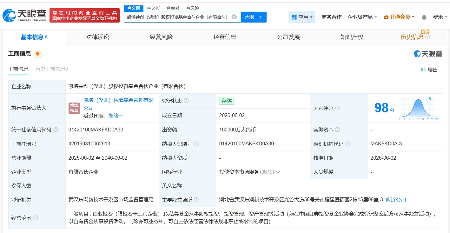The image size is (450, 233).
Task: Click the help icon next to 天眼评分
Action: [x=338, y=108]
